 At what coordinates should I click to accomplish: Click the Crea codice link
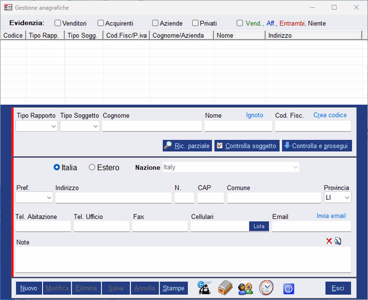point(329,115)
